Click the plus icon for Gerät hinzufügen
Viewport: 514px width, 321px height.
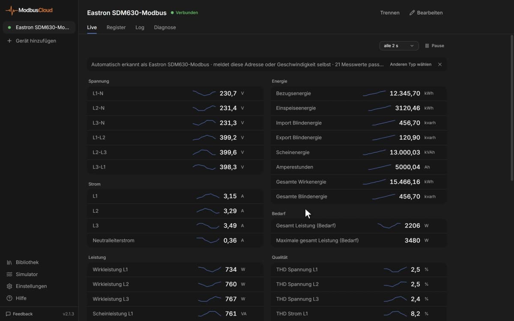point(9,41)
